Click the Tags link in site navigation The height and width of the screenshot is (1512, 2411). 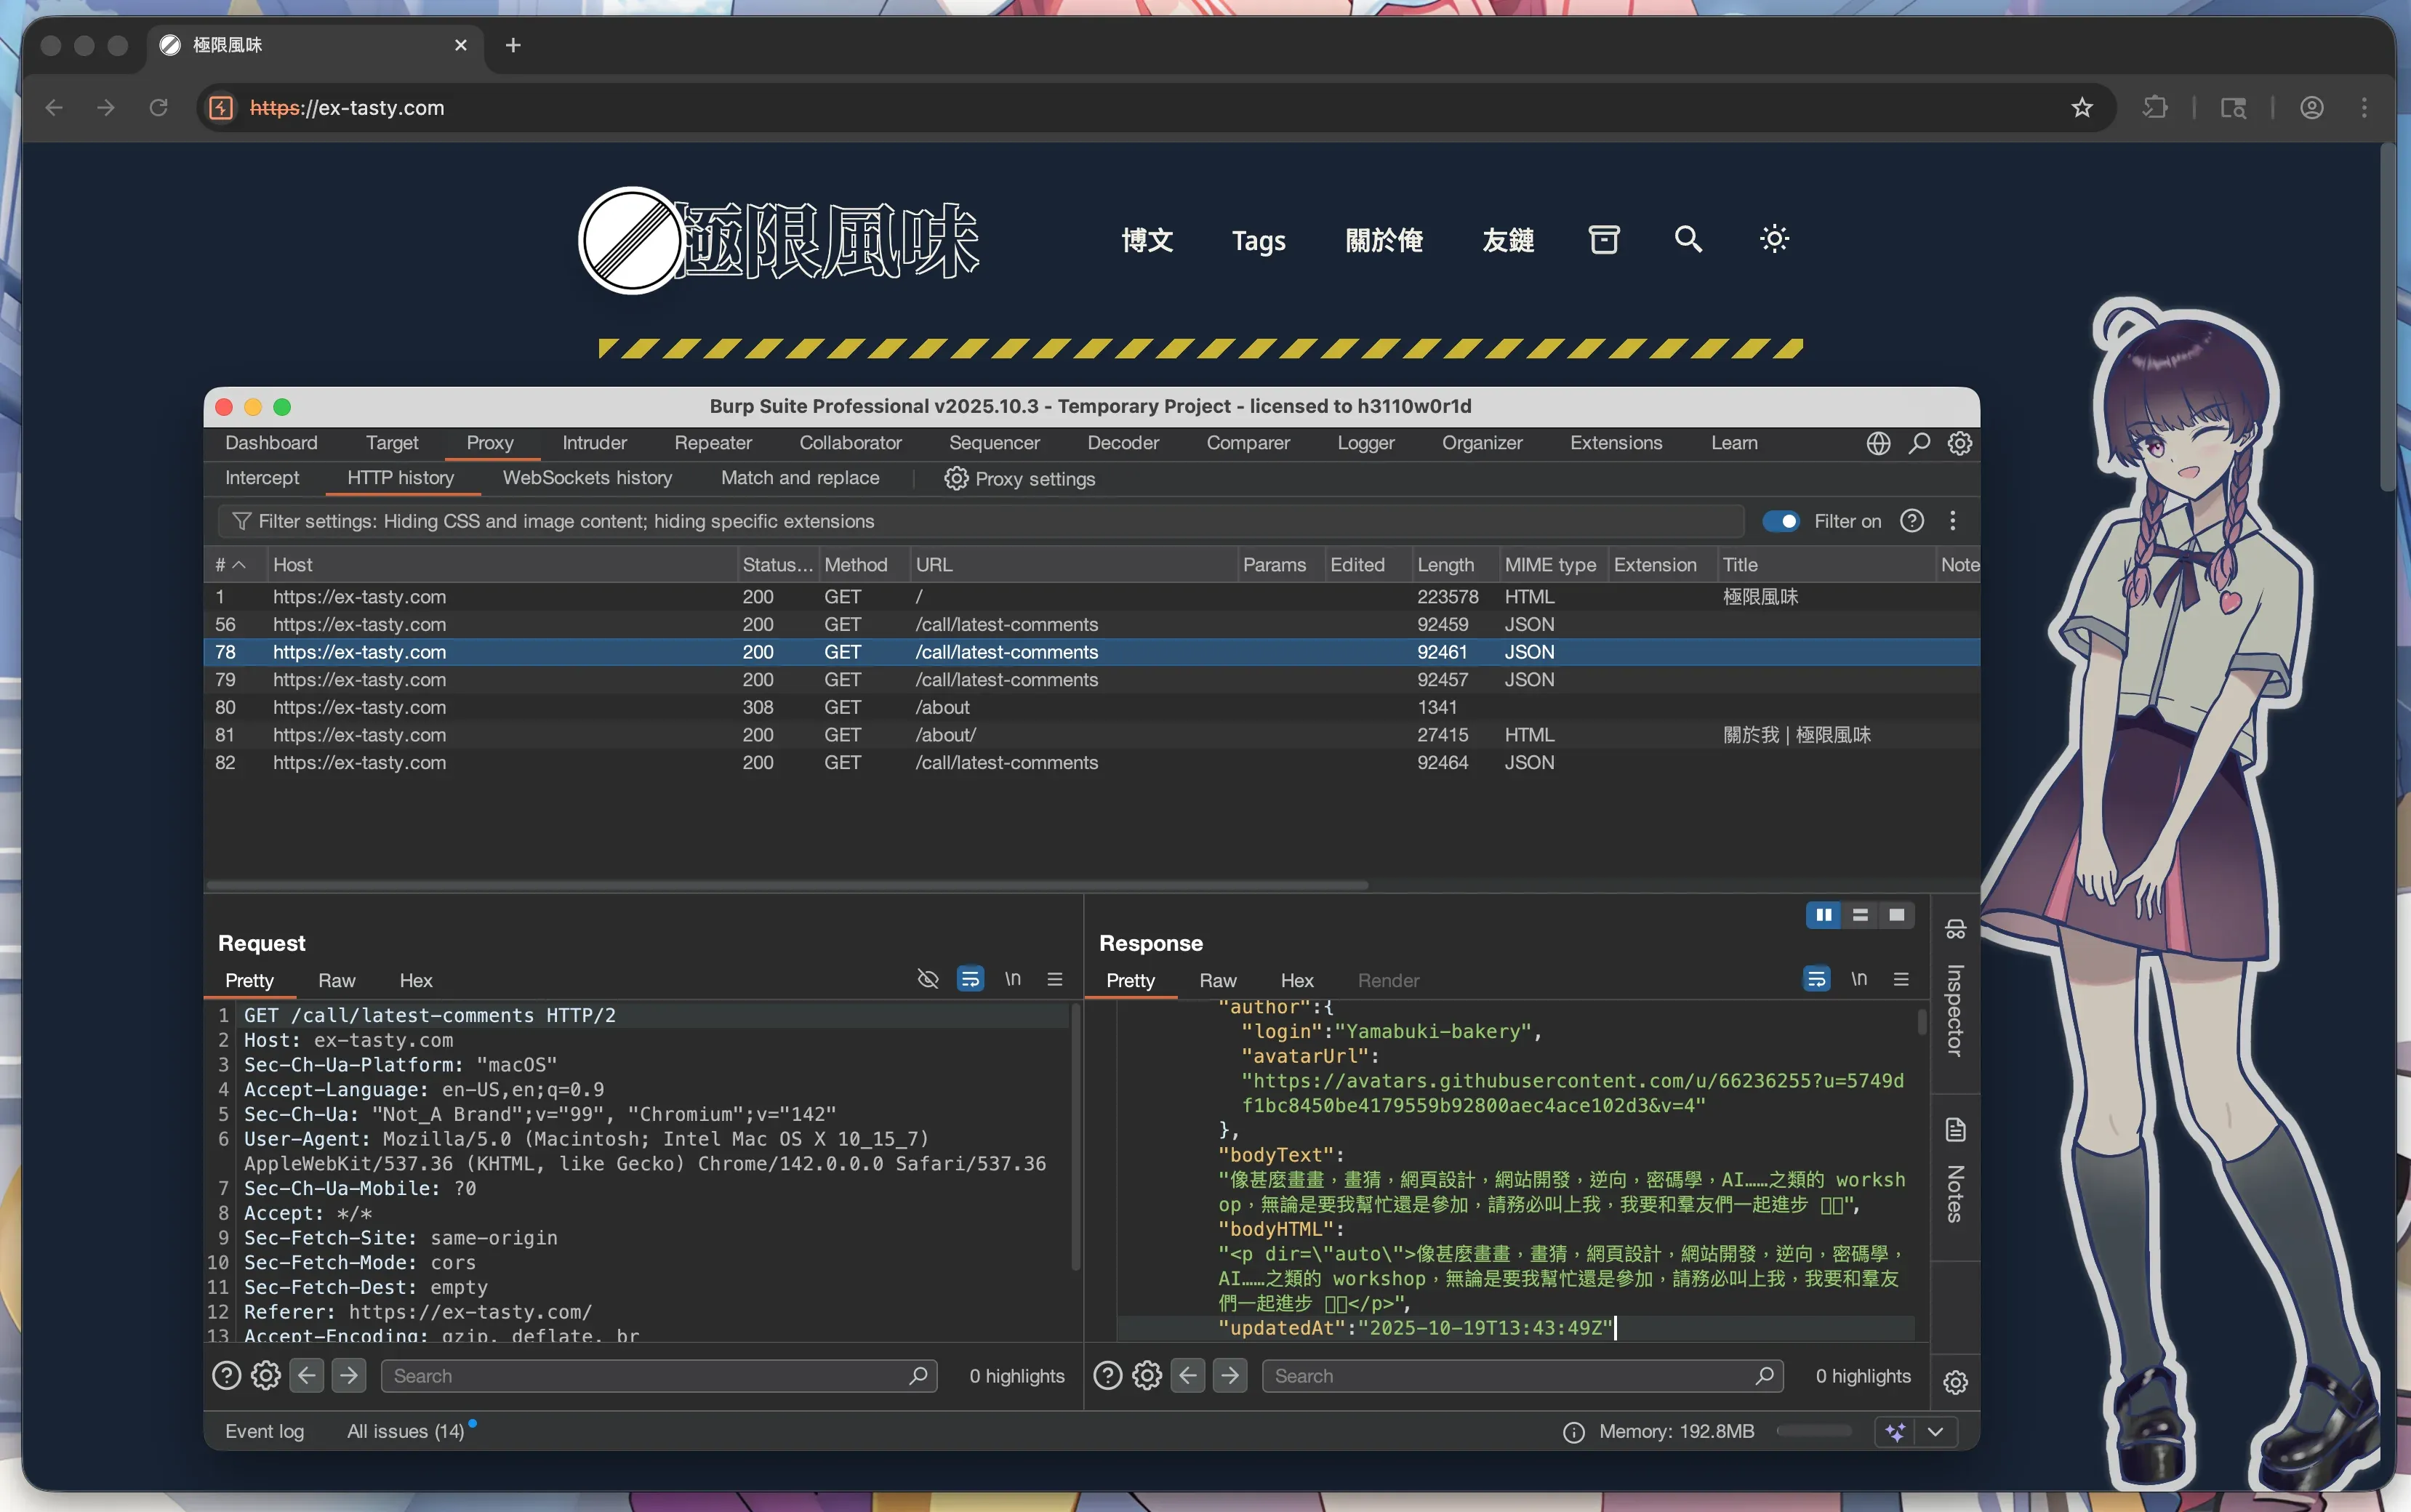coord(1258,241)
